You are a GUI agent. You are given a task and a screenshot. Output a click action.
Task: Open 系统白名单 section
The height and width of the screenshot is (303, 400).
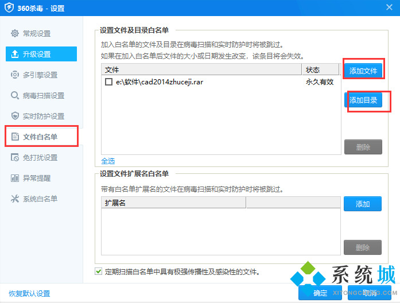coord(41,199)
